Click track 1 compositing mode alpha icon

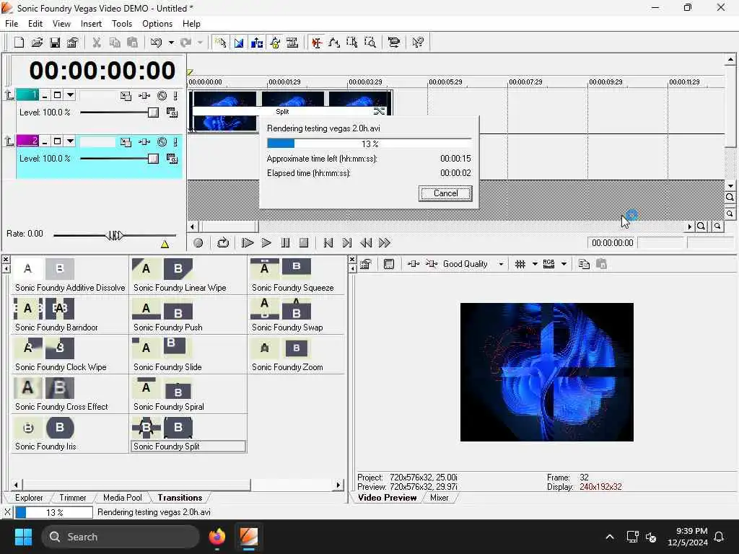pos(172,113)
